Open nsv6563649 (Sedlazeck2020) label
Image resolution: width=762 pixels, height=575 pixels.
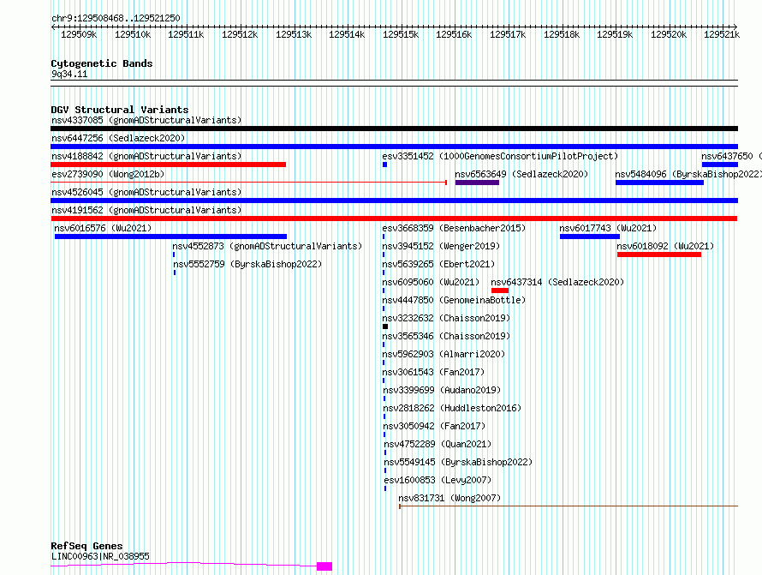[x=521, y=174]
